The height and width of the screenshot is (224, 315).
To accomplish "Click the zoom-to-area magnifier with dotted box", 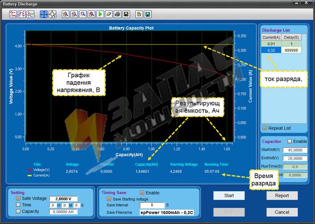I will (52, 14).
